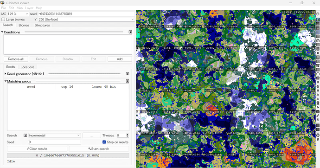Click the crosshair goto icon atop right toolbar
Image resolution: width=320 pixels, height=168 pixels.
tap(318, 14)
